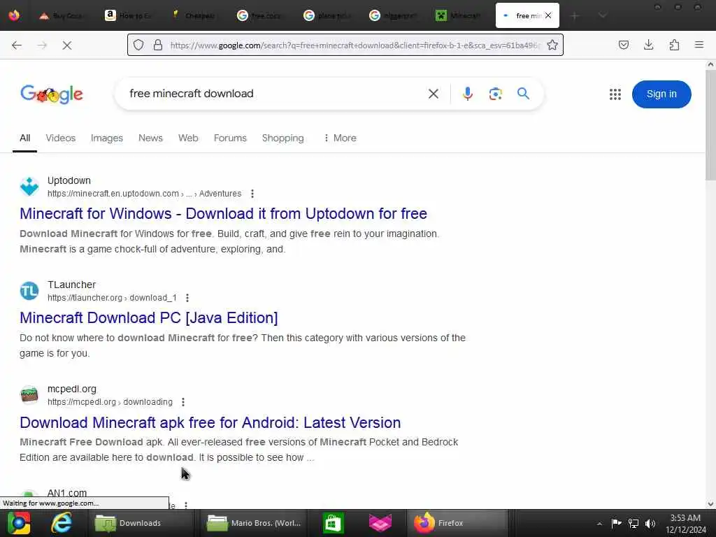
Task: Select the Shopping search filter
Action: [x=282, y=138]
